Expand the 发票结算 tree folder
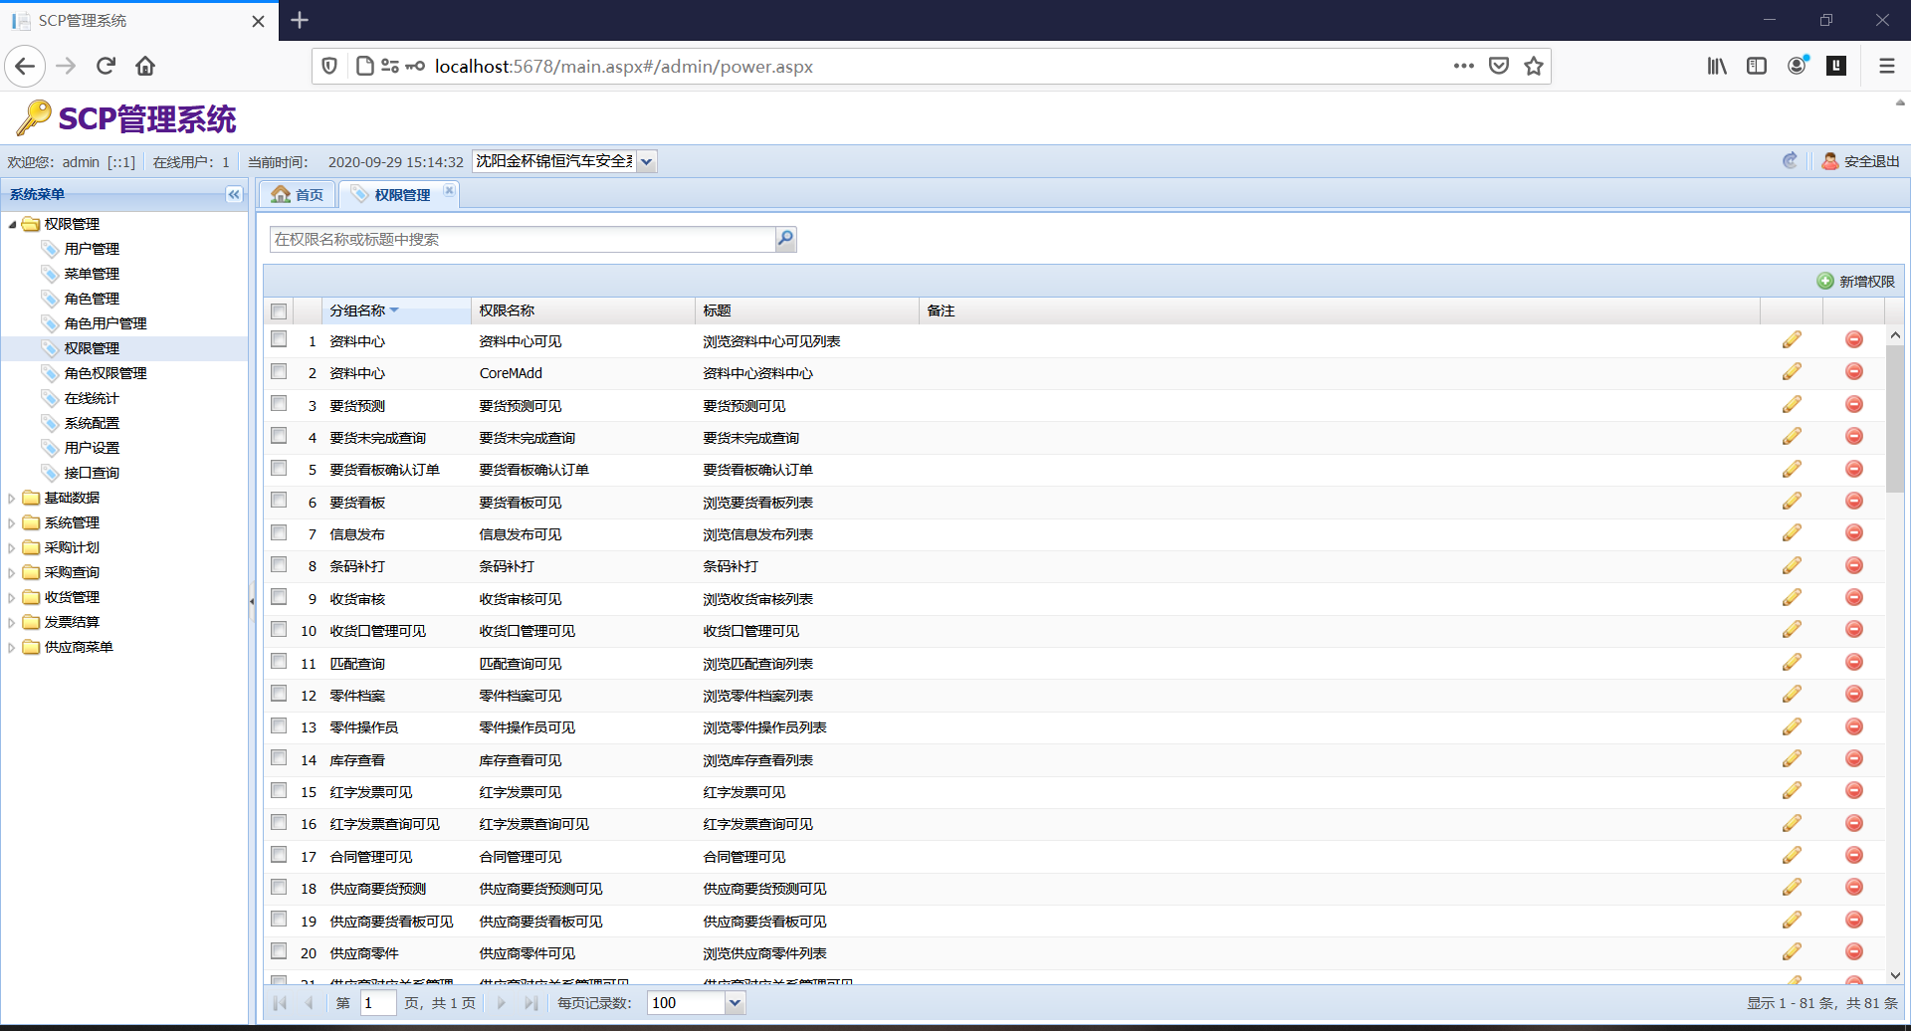The height and width of the screenshot is (1031, 1911). pyautogui.click(x=12, y=622)
